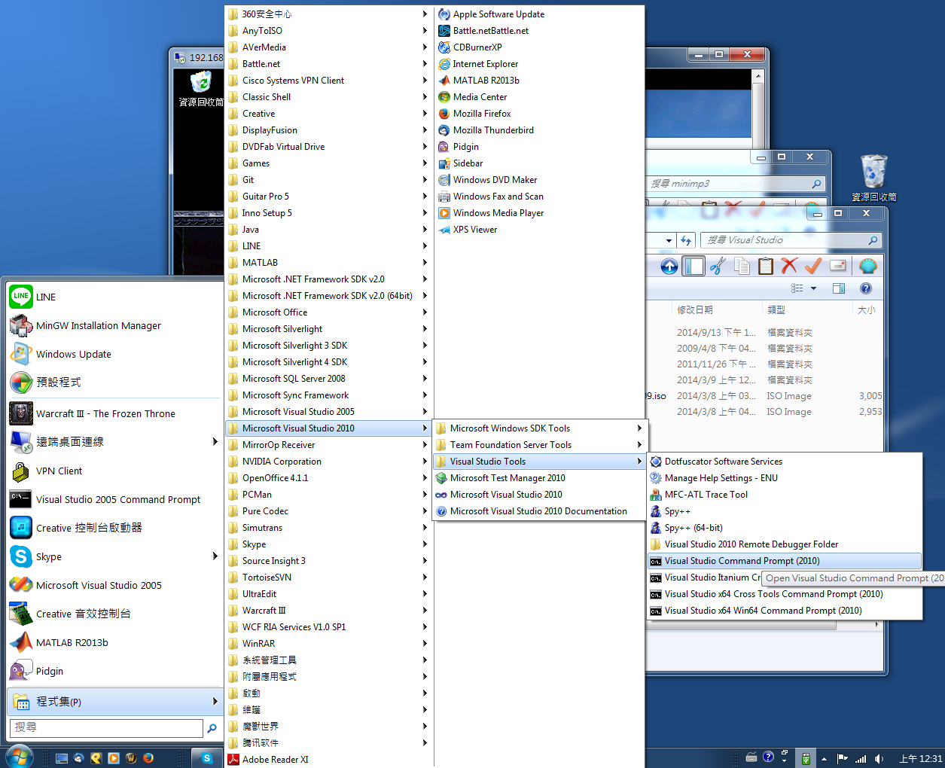Open Visual Studio 2005 Command Prompt
Image resolution: width=945 pixels, height=768 pixels.
pos(113,499)
